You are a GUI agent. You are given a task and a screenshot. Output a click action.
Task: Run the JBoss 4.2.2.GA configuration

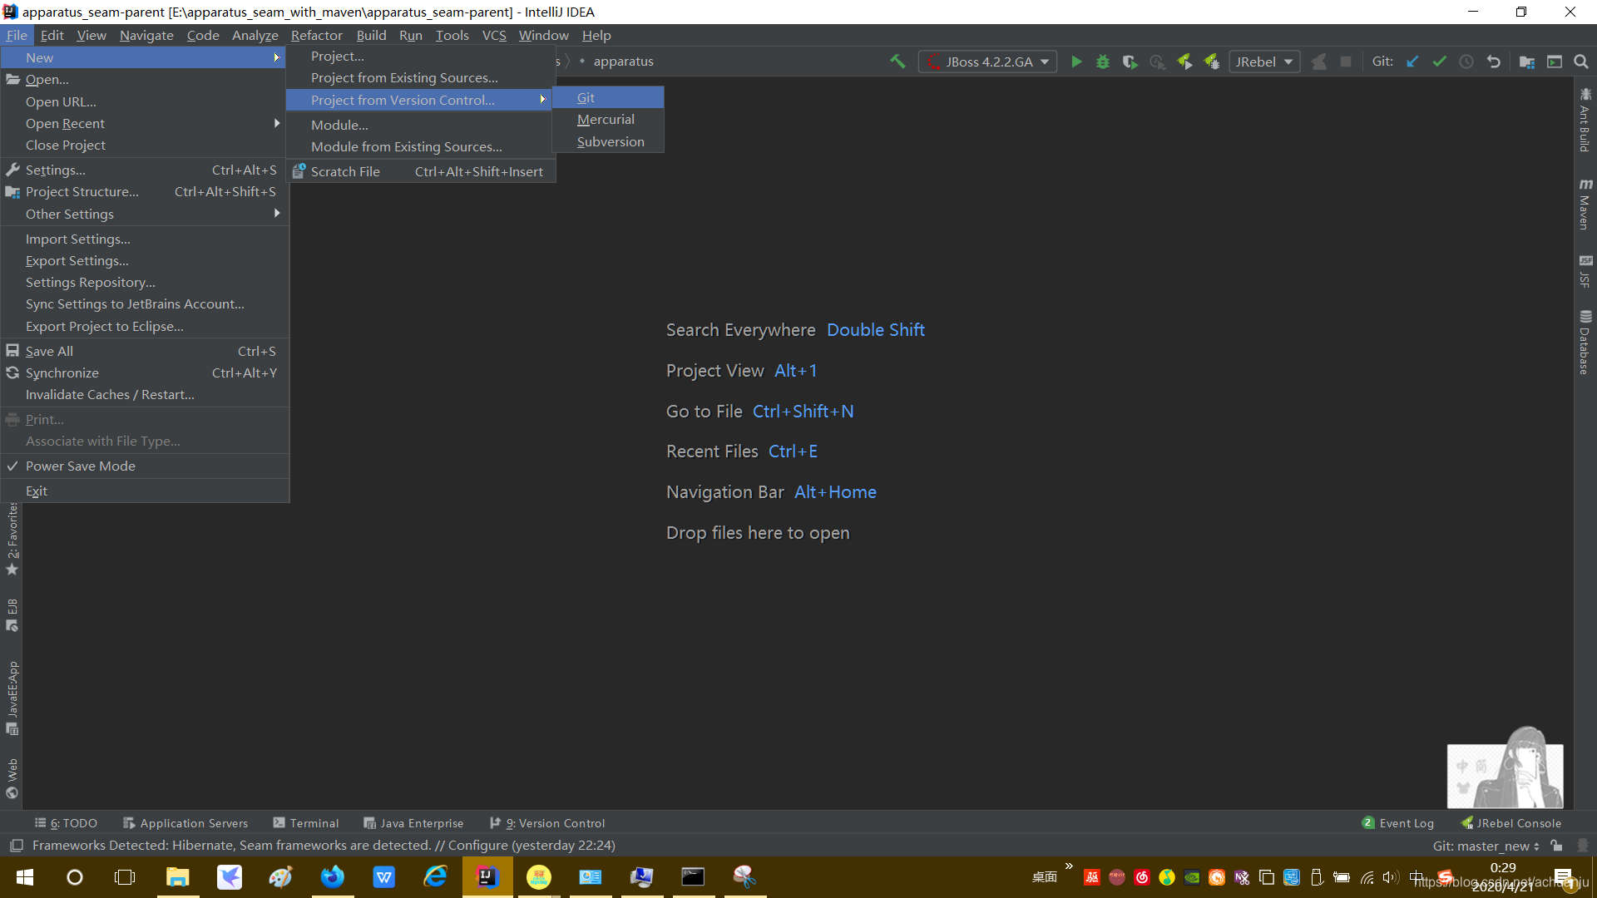[1076, 62]
